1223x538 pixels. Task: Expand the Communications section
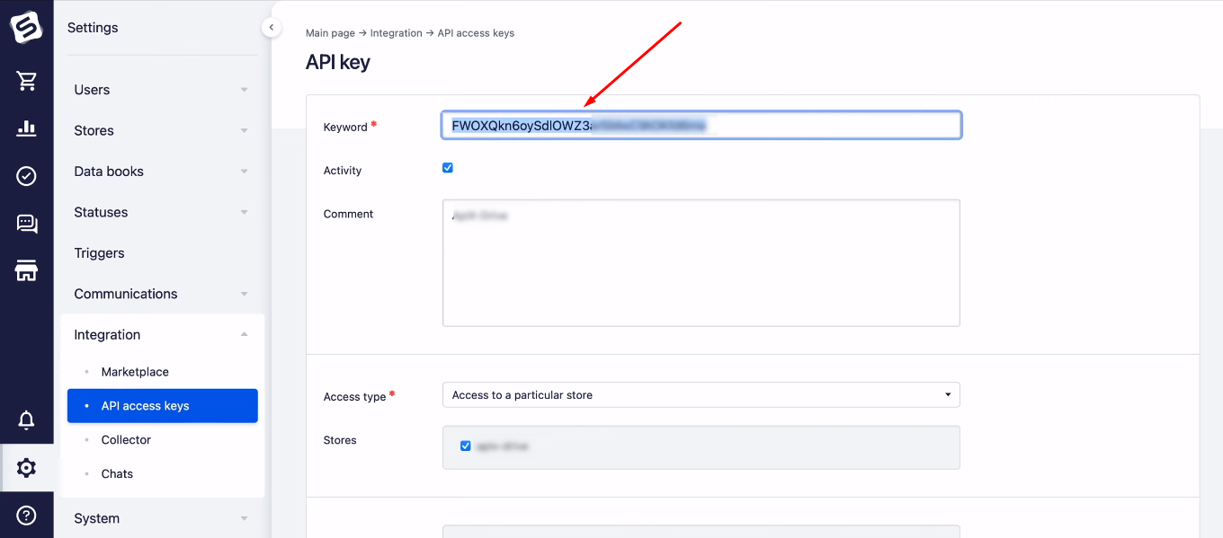tap(162, 294)
